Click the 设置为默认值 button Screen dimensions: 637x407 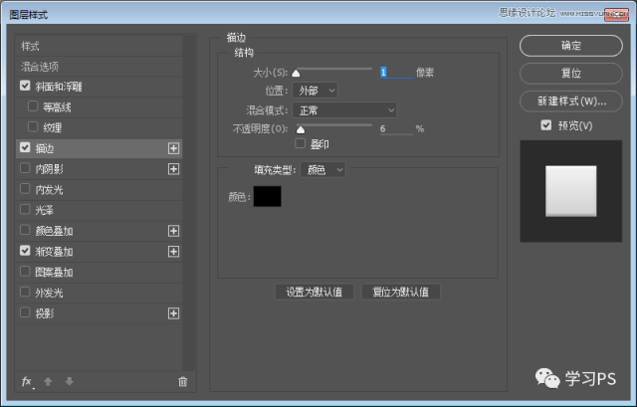tap(314, 292)
